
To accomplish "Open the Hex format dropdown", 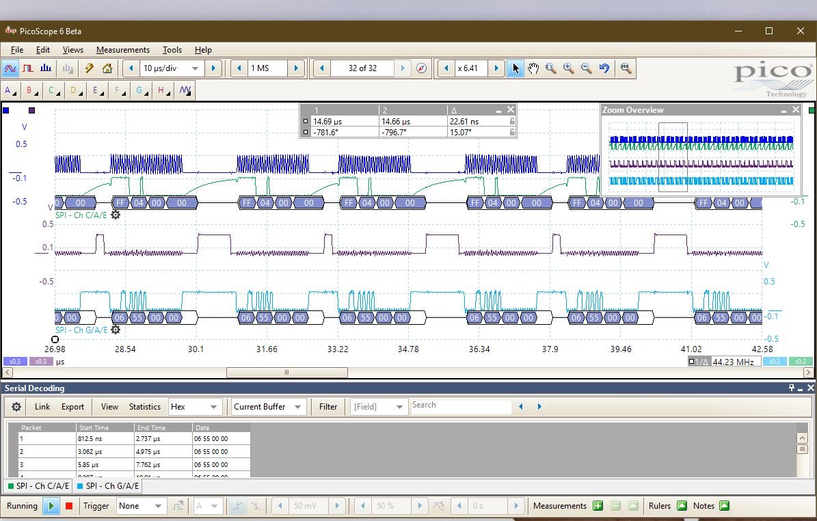I will (x=195, y=407).
